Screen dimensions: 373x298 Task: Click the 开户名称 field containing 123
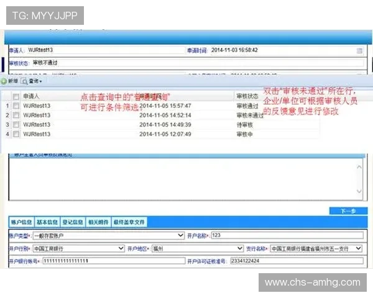pos(287,235)
